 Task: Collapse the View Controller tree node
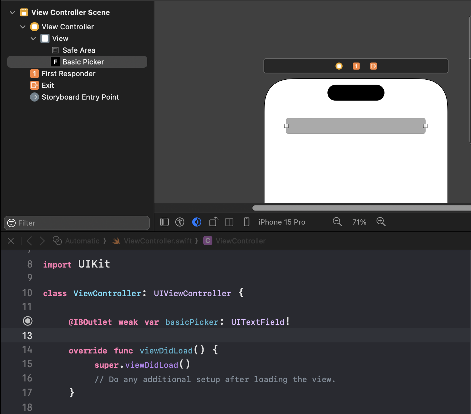pos(23,27)
